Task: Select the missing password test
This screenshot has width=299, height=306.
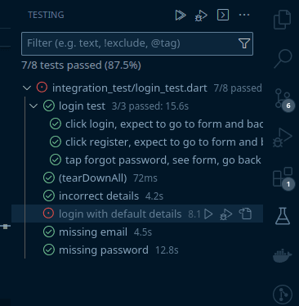Action: 137,250
